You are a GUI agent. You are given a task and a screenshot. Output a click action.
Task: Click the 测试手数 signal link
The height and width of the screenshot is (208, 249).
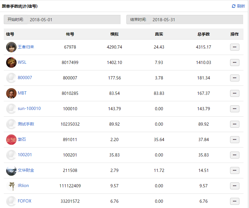26,124
